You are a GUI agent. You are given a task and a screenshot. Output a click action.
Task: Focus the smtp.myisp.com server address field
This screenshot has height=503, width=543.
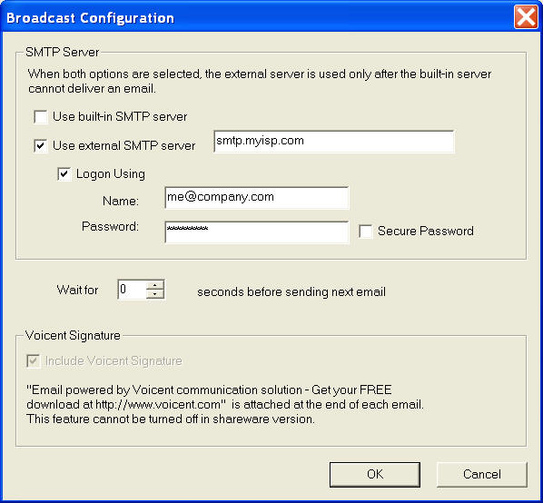pos(334,142)
